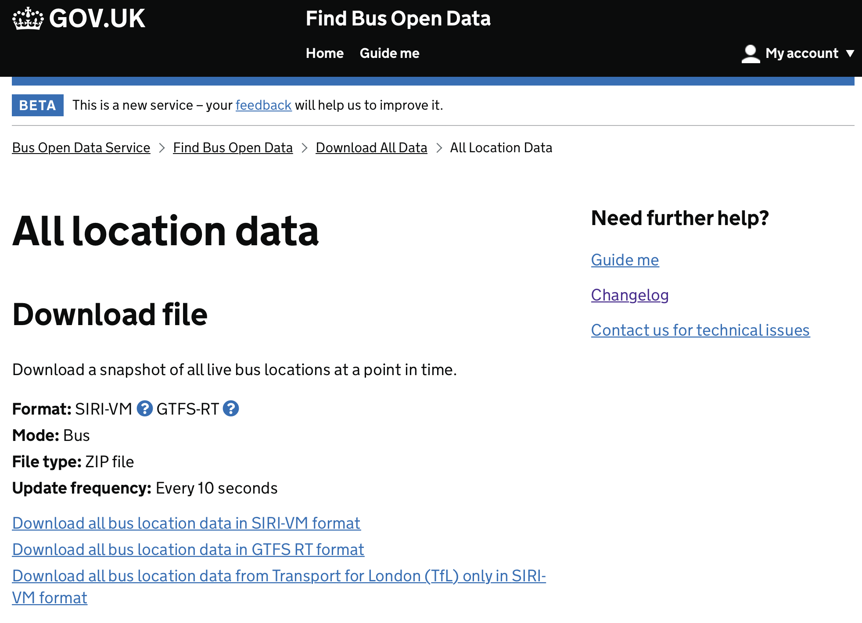Go to the Home navigation item
Viewport: 862px width, 623px height.
coord(324,54)
